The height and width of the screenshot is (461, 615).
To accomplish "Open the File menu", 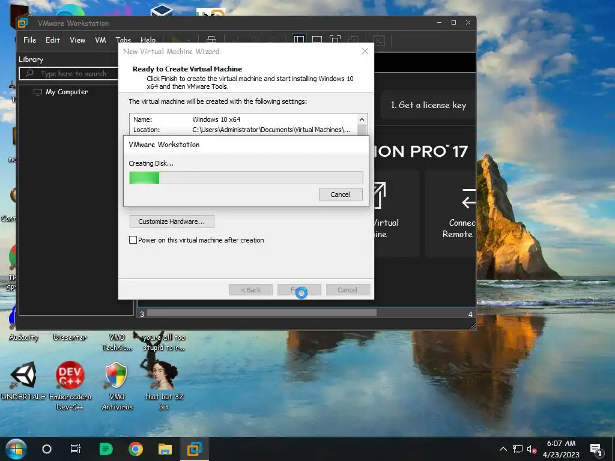I will (30, 40).
